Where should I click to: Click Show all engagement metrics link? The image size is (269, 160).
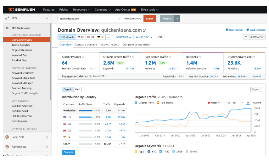(257, 77)
